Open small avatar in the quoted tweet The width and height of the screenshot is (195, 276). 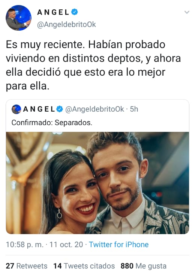pos(16,109)
